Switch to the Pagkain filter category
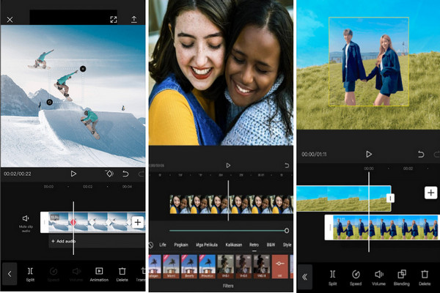Viewport: 440px width, 293px height. coord(181,245)
